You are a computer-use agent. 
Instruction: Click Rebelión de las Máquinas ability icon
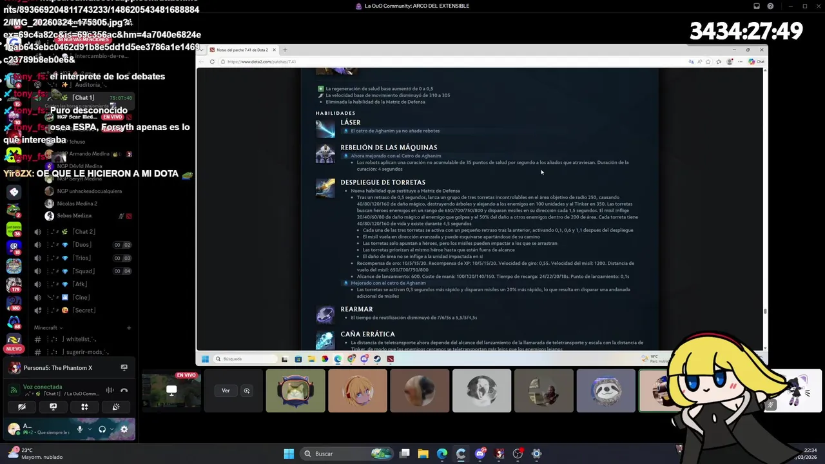point(325,153)
